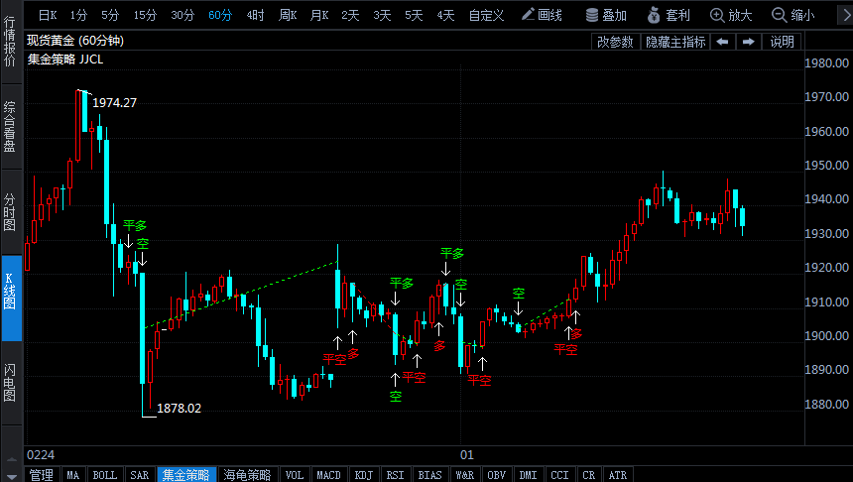Open 自定义 custom period
This screenshot has width=853, height=482.
(x=486, y=15)
